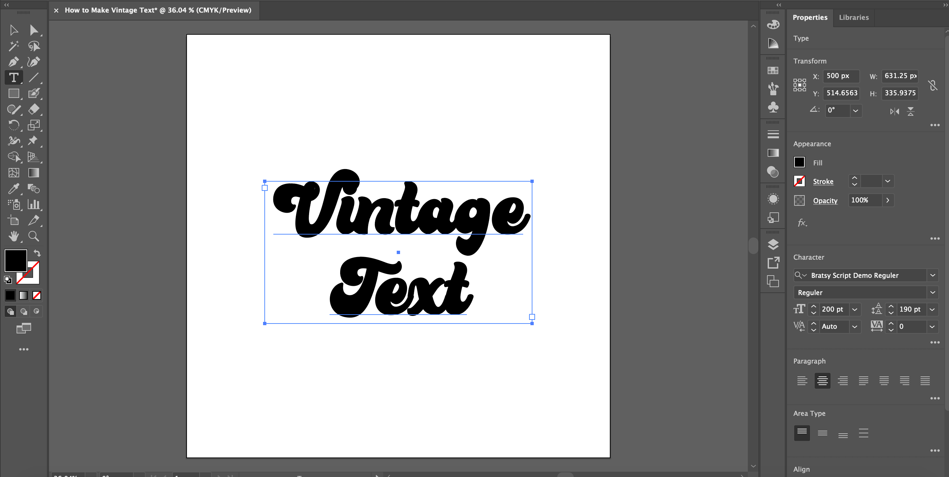Viewport: 949px width, 477px height.
Task: Switch to the Libraries tab
Action: pyautogui.click(x=854, y=17)
